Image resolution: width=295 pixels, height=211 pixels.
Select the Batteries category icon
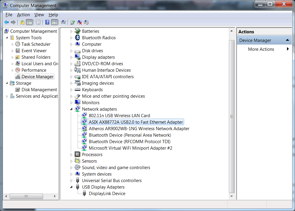77,31
